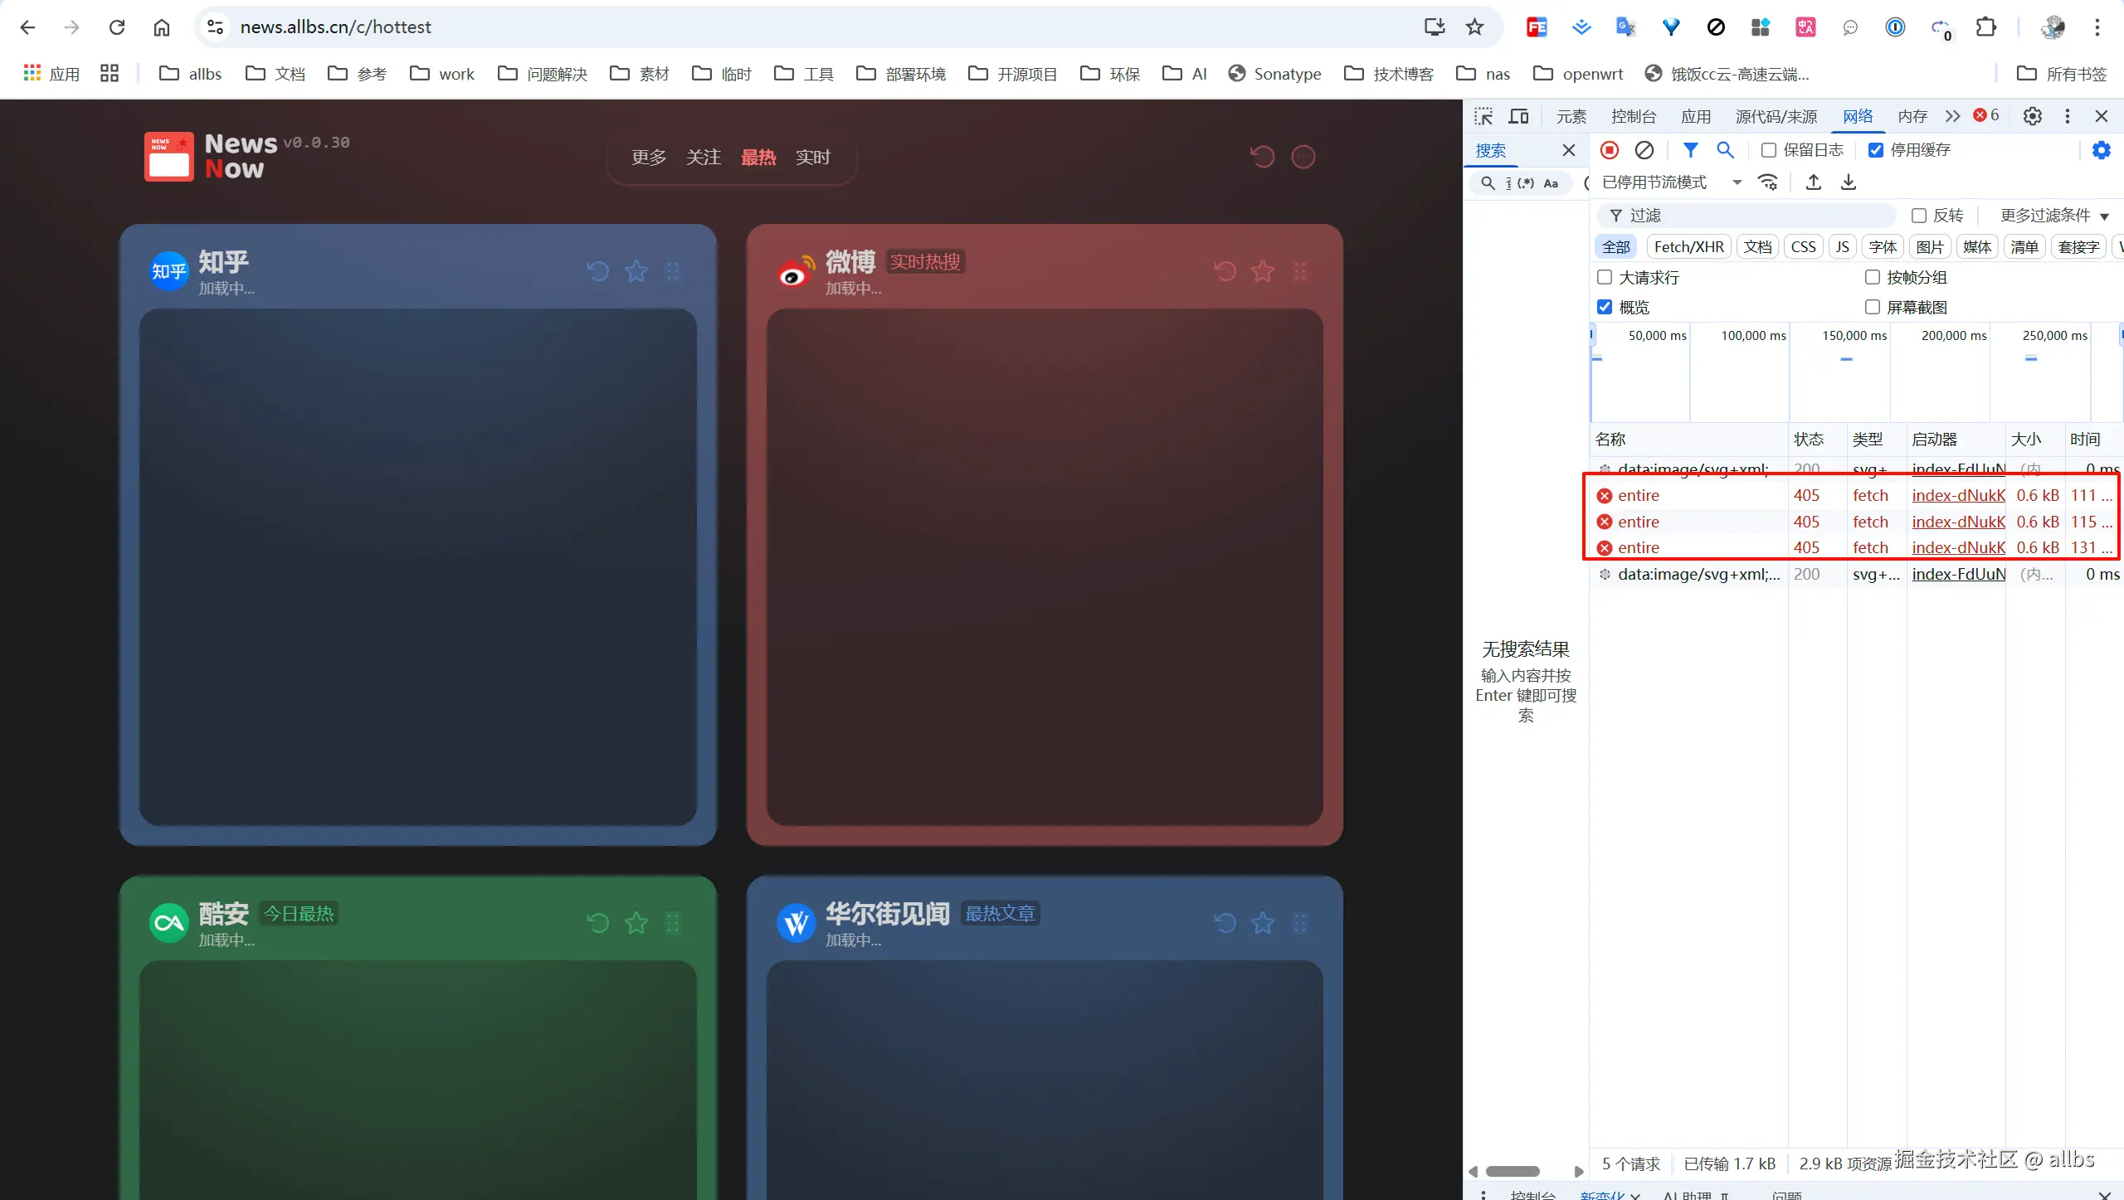Enable the 保留日志 checkbox
The width and height of the screenshot is (2124, 1200).
(x=1769, y=150)
